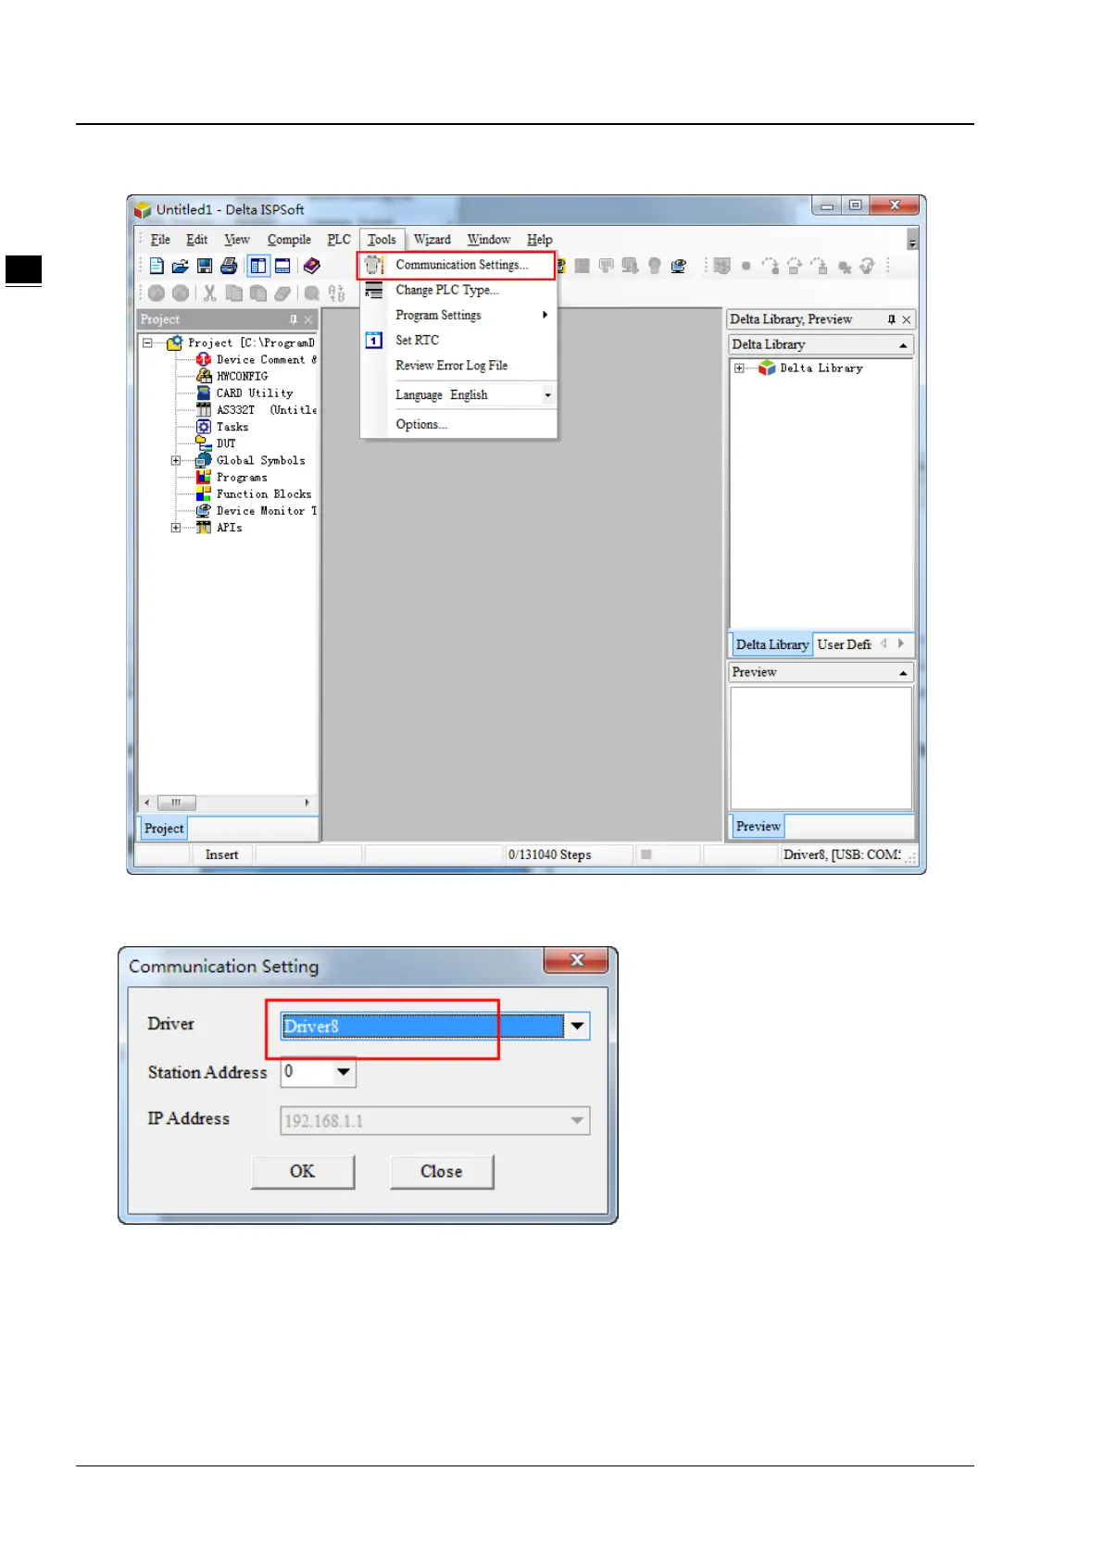Click the Preview tab at panel bottom
Viewport: 1103px width, 1559px height.
pyautogui.click(x=758, y=827)
